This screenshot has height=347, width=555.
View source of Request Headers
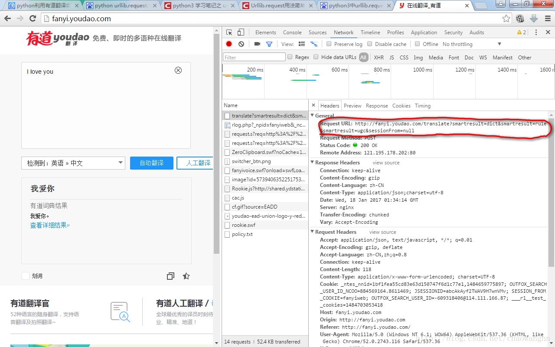click(x=383, y=232)
